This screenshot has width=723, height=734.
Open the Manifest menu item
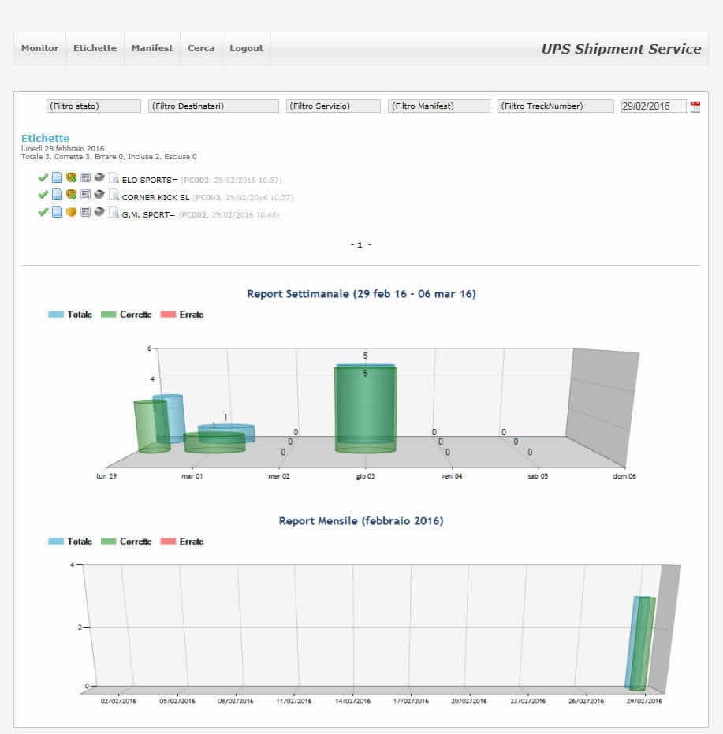click(x=152, y=48)
